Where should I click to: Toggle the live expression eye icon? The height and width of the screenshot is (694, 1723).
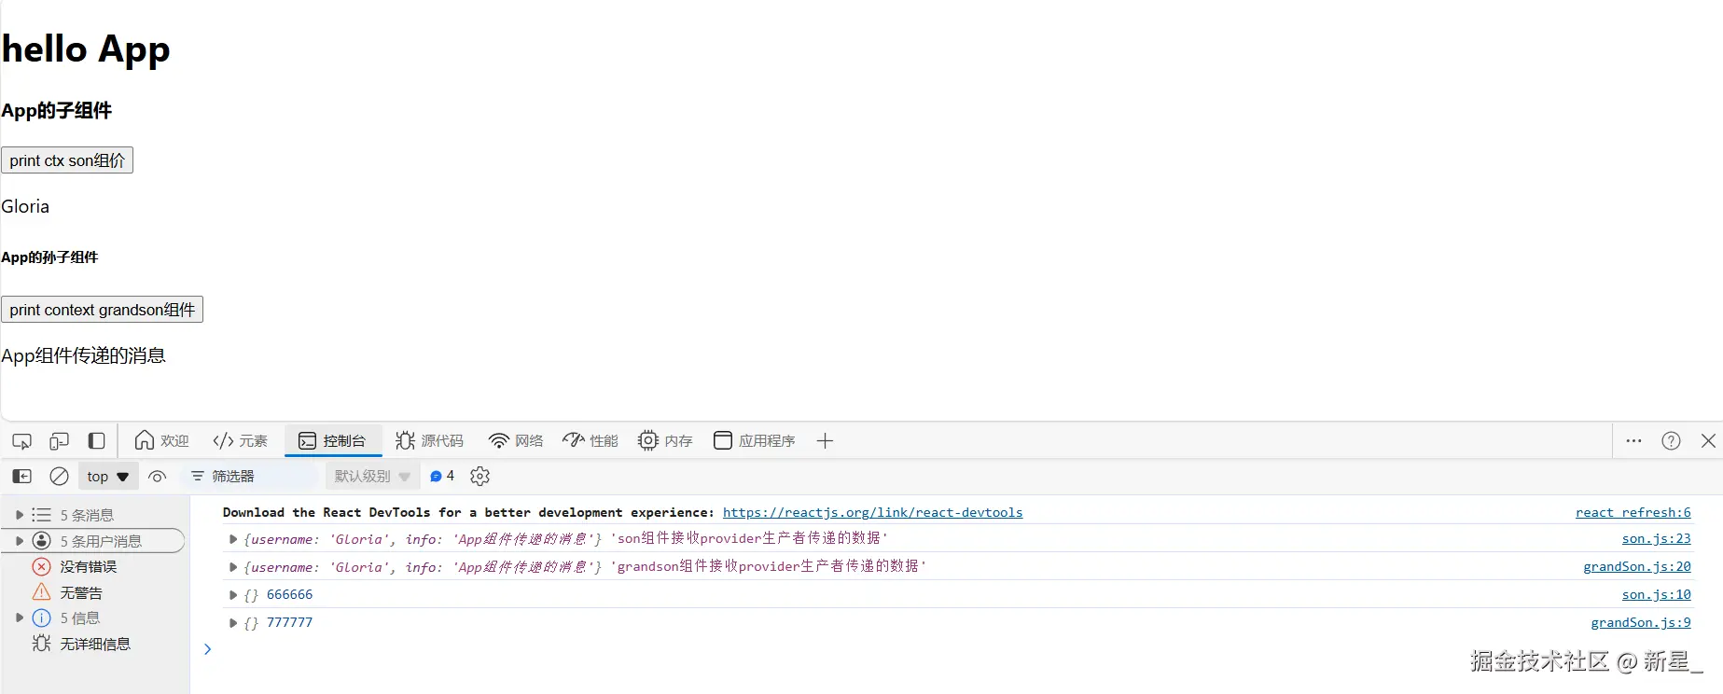[x=157, y=477]
